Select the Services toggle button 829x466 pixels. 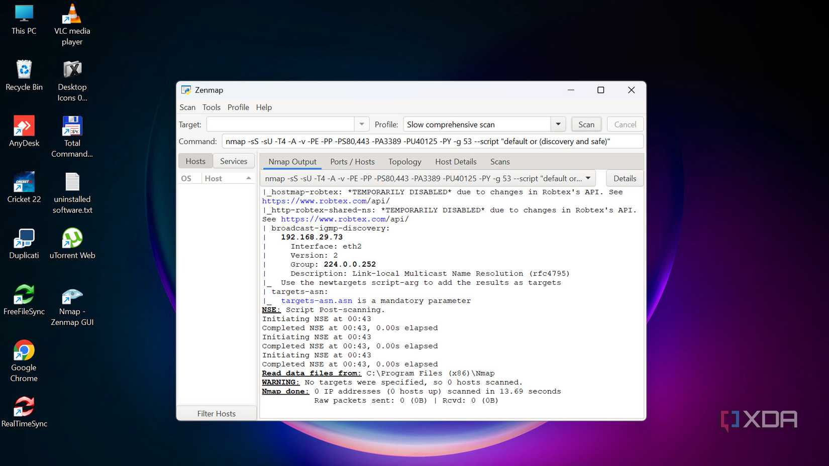click(x=234, y=161)
